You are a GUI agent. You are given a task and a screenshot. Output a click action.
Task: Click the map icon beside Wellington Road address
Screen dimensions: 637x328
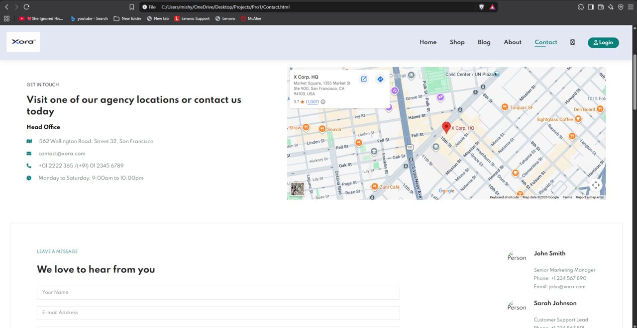click(29, 141)
